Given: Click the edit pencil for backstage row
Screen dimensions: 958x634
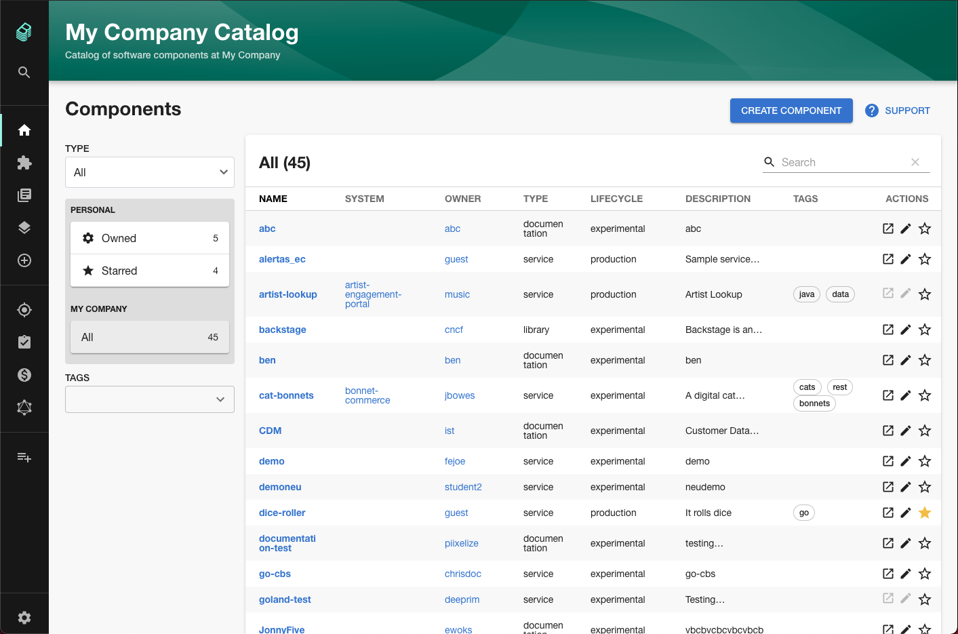Looking at the screenshot, I should (906, 330).
